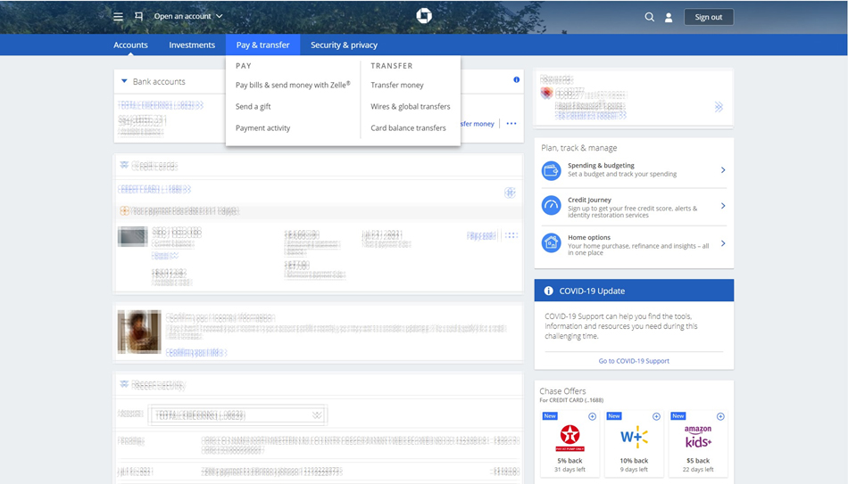Add the Amazon Kids+ offer
The height and width of the screenshot is (484, 848).
[720, 416]
